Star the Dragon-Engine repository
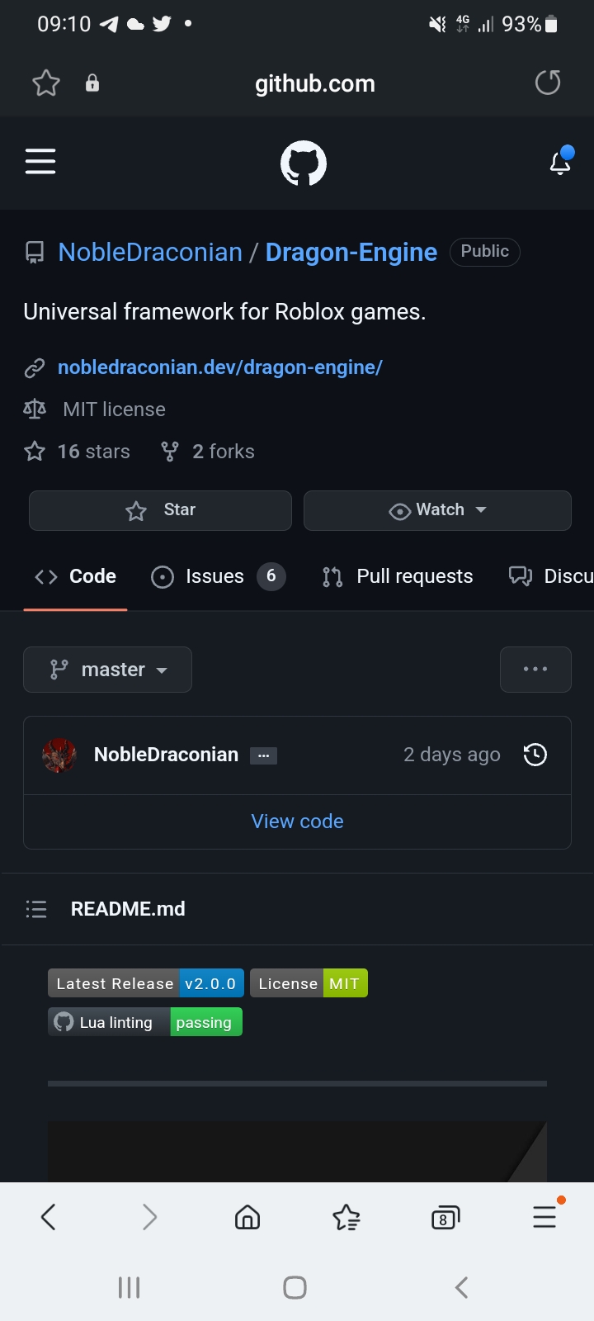This screenshot has width=594, height=1321. point(160,510)
